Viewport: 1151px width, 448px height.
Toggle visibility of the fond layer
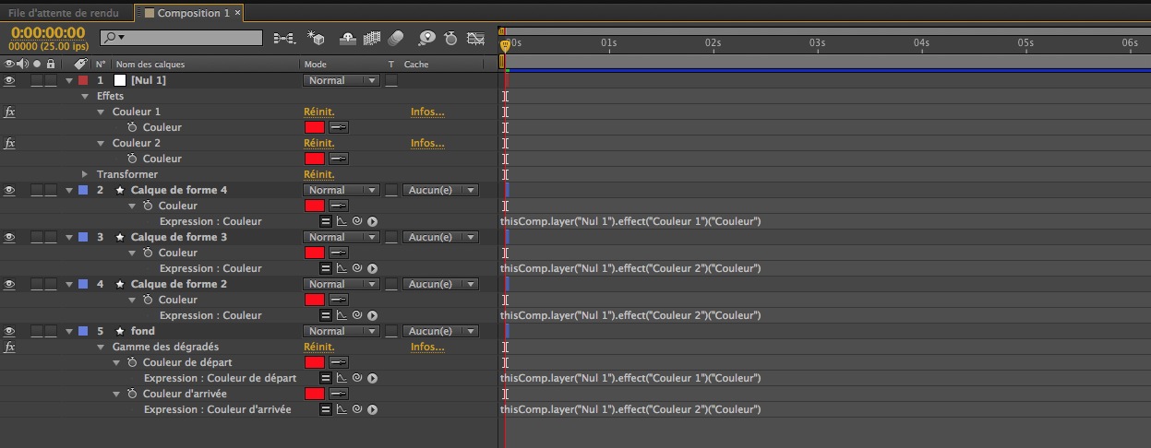[10, 331]
